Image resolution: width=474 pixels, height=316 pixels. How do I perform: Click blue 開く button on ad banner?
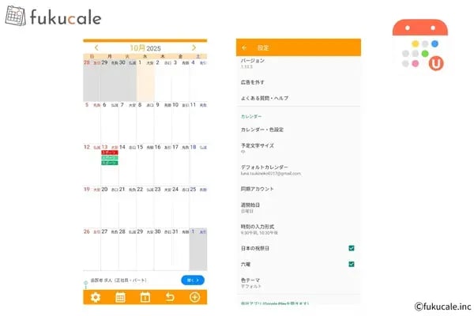192,280
